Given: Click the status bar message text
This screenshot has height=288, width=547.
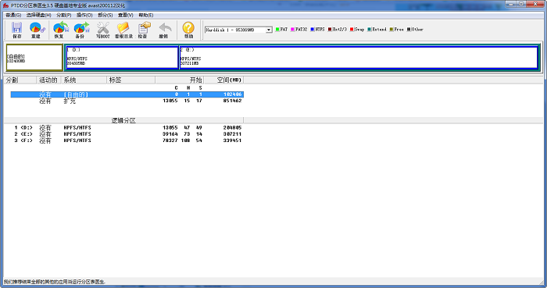Looking at the screenshot, I should pyautogui.click(x=55, y=282).
